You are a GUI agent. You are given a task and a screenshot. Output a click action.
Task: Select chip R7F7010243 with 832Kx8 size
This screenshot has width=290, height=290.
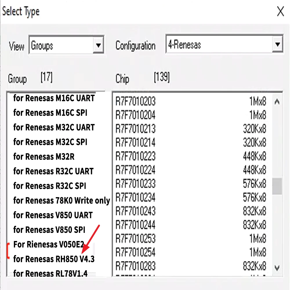point(136,211)
